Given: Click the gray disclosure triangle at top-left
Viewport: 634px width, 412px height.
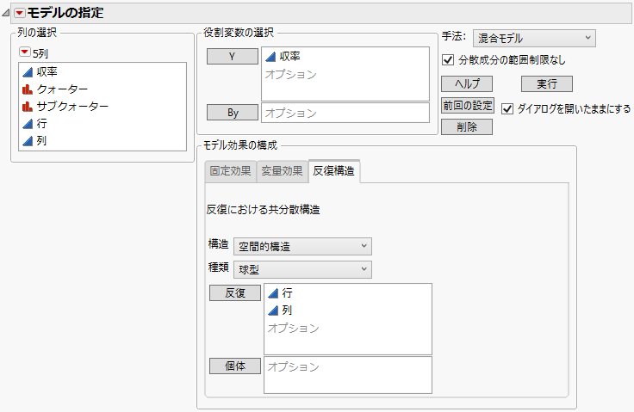Looking at the screenshot, I should (7, 13).
